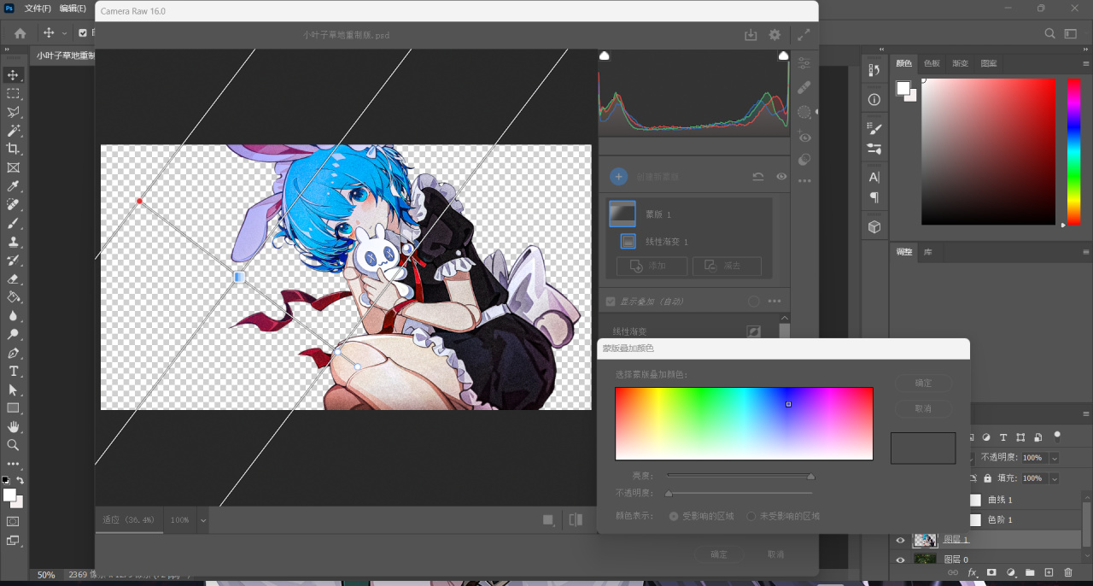Select the Crop tool
The height and width of the screenshot is (586, 1093).
14,149
